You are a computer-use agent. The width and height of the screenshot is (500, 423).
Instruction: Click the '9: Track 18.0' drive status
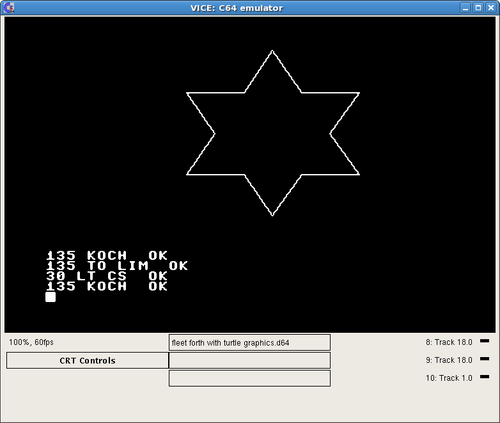449,360
